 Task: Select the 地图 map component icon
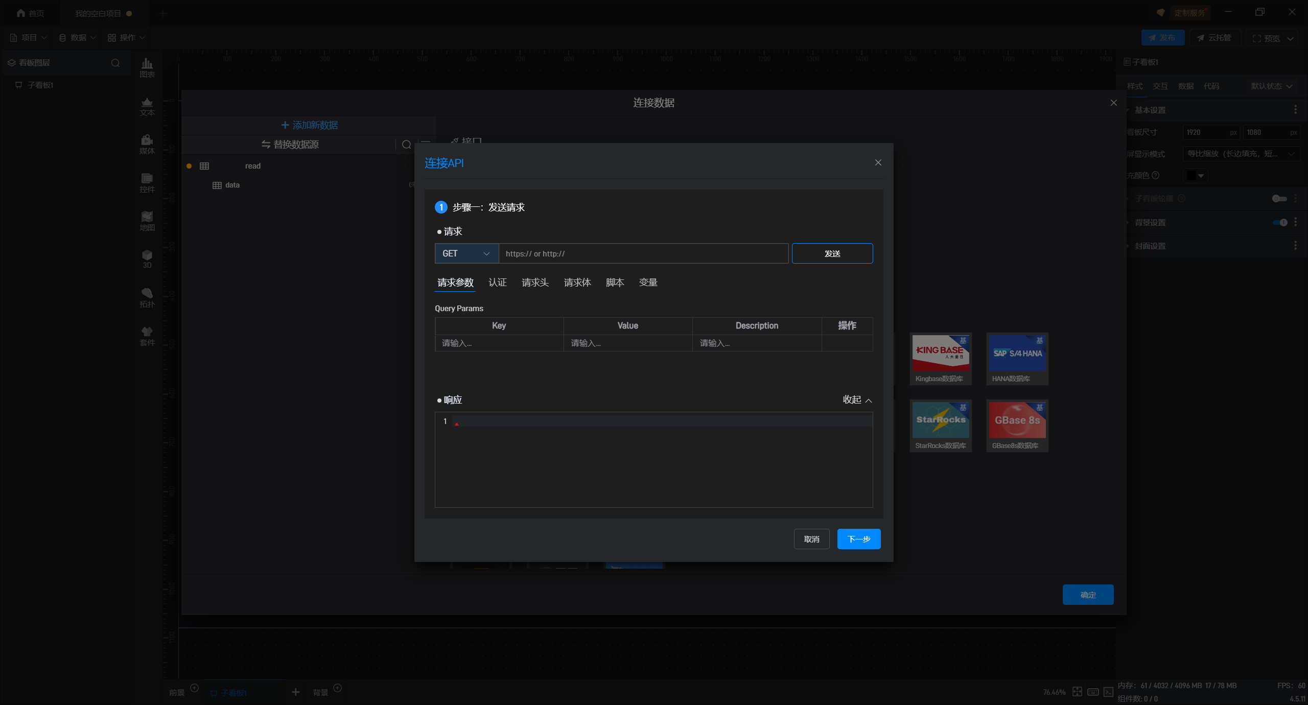[x=147, y=220]
